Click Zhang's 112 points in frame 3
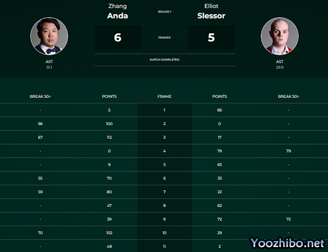 [x=109, y=137]
